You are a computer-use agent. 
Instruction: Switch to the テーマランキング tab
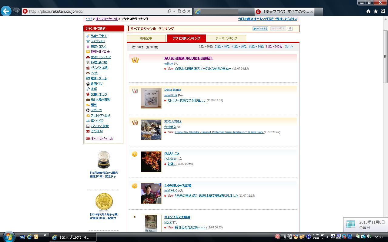[x=226, y=38]
